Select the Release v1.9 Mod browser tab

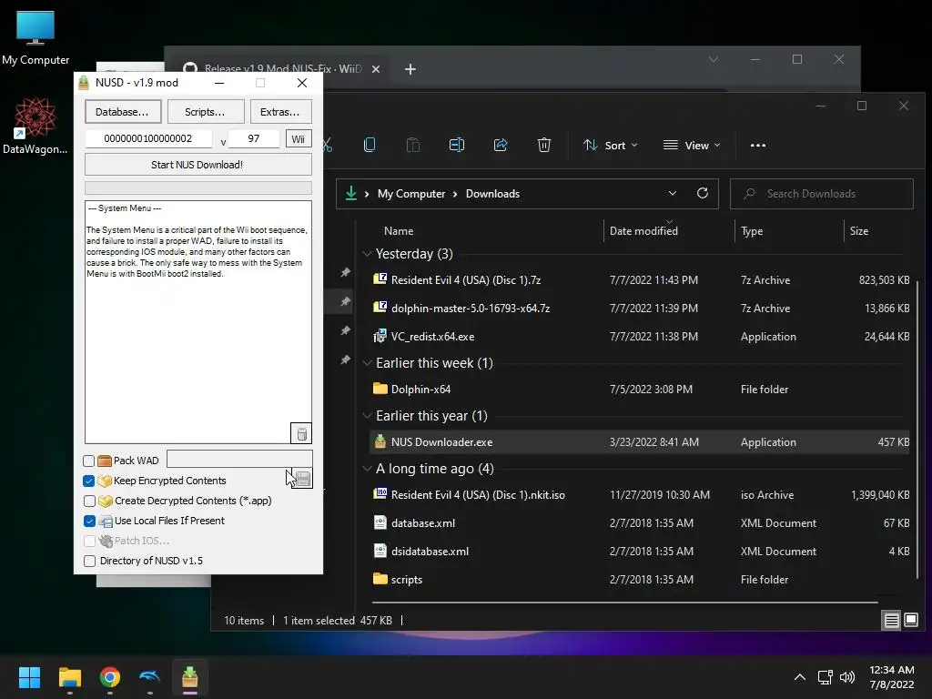tap(282, 69)
